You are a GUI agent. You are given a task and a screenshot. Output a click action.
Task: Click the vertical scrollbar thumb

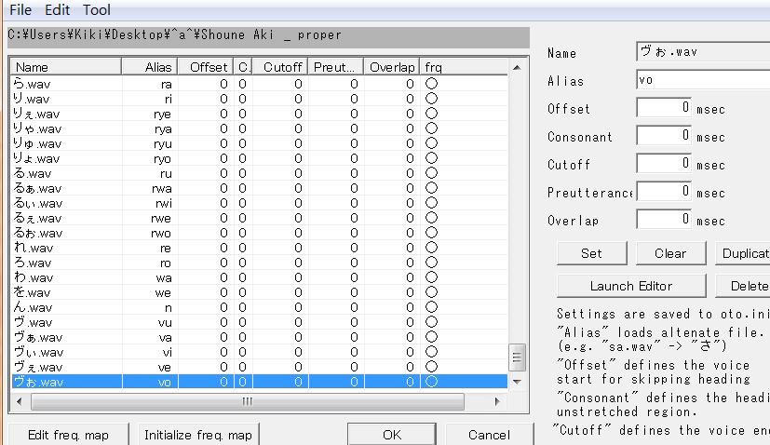coord(517,357)
